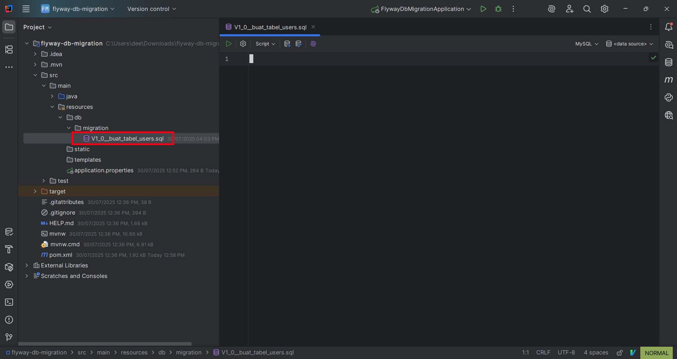Close the V1_0__buat_tabel_users.sql tab
Image resolution: width=677 pixels, height=359 pixels.
tap(313, 27)
